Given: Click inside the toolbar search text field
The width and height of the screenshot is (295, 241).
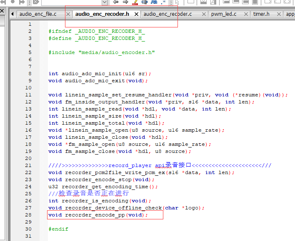Looking at the screenshot, I should (x=72, y=2).
